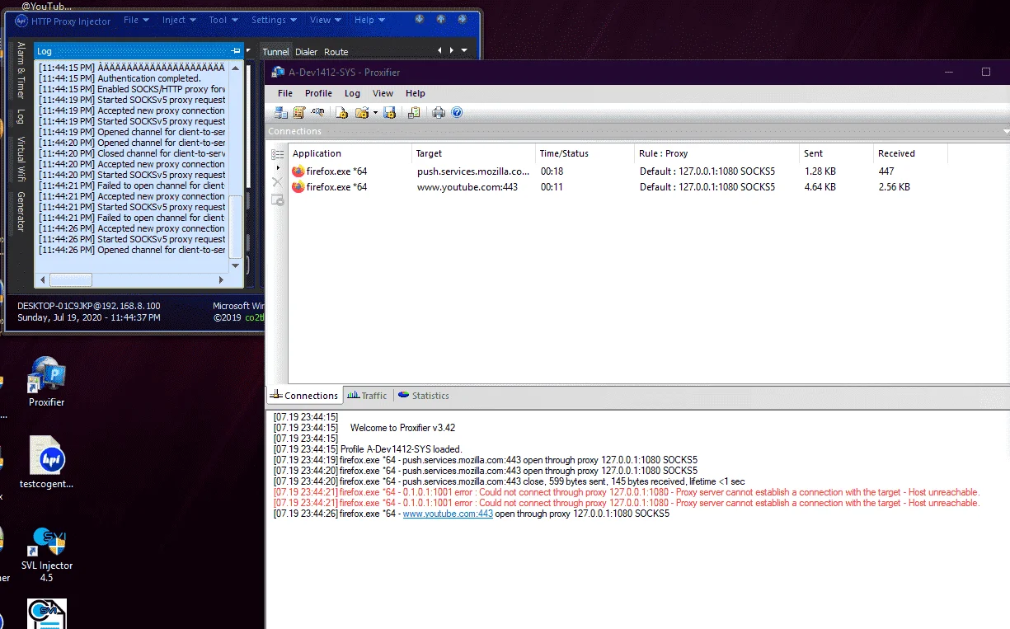The height and width of the screenshot is (629, 1010).
Task: Select the Dialer tab in HTTP Proxy Injector
Action: [x=306, y=52]
